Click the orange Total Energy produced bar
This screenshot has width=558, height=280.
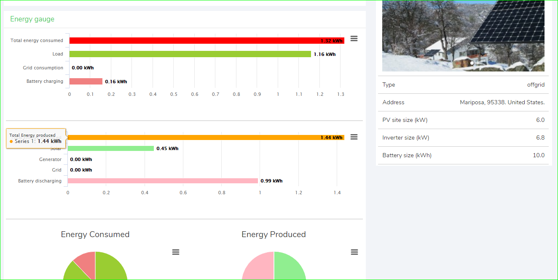click(x=206, y=137)
